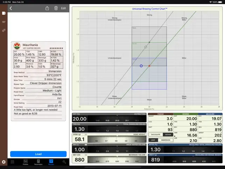Adjust the Extraction percentage slider
The image size is (225, 169).
(x=117, y=119)
